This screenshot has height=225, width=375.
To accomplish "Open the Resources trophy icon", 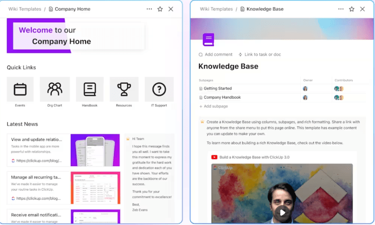I will 124,89.
